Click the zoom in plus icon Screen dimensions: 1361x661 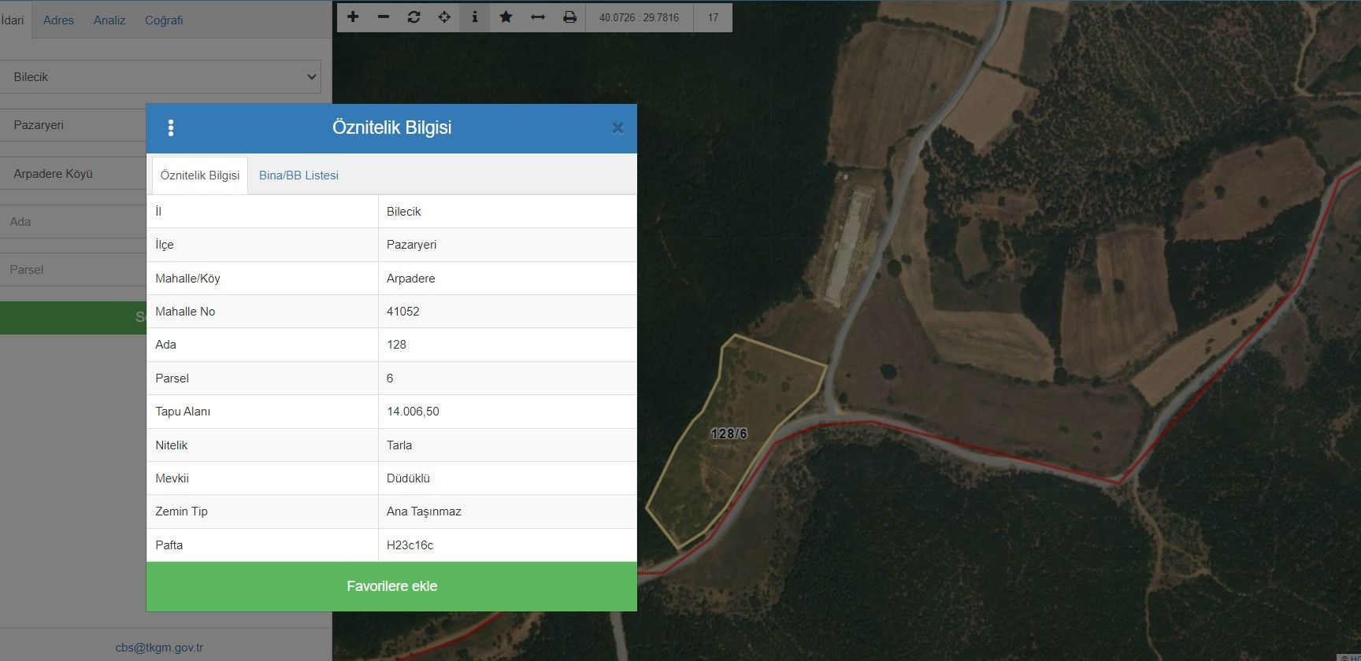(x=353, y=17)
